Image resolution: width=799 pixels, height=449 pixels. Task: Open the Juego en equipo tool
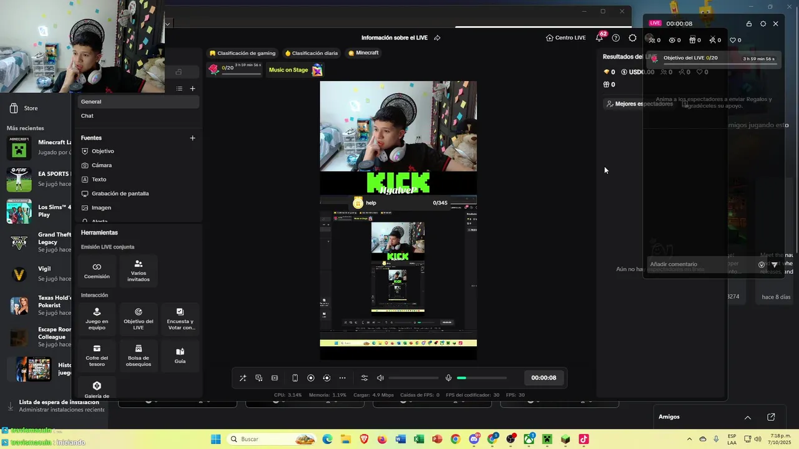(97, 319)
